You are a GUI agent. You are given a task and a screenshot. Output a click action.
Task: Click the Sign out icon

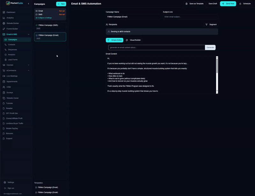click(5, 188)
